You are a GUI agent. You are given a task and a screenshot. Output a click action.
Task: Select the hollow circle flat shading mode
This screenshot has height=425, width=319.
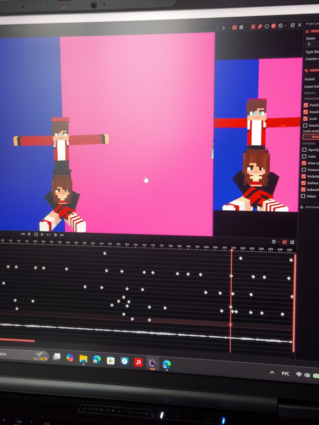click(267, 27)
